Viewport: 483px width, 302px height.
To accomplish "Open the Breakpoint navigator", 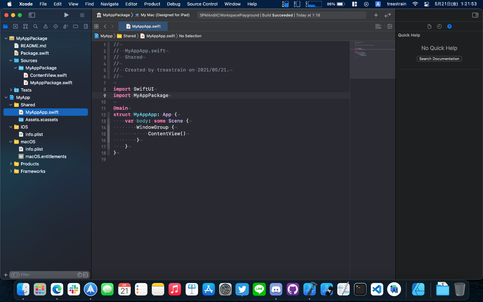I will 76,27.
